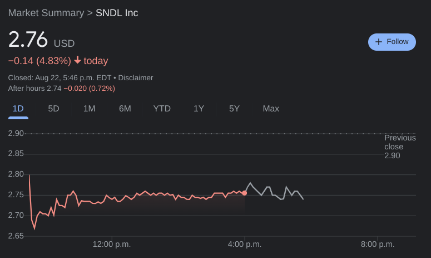Select the 6M range tab
Image resolution: width=431 pixels, height=258 pixels.
pos(125,109)
